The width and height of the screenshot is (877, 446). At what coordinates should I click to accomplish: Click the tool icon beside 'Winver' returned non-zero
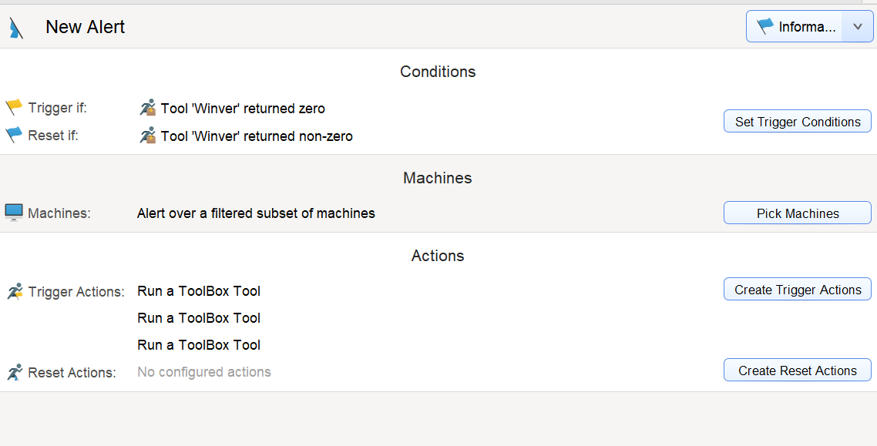pos(148,136)
